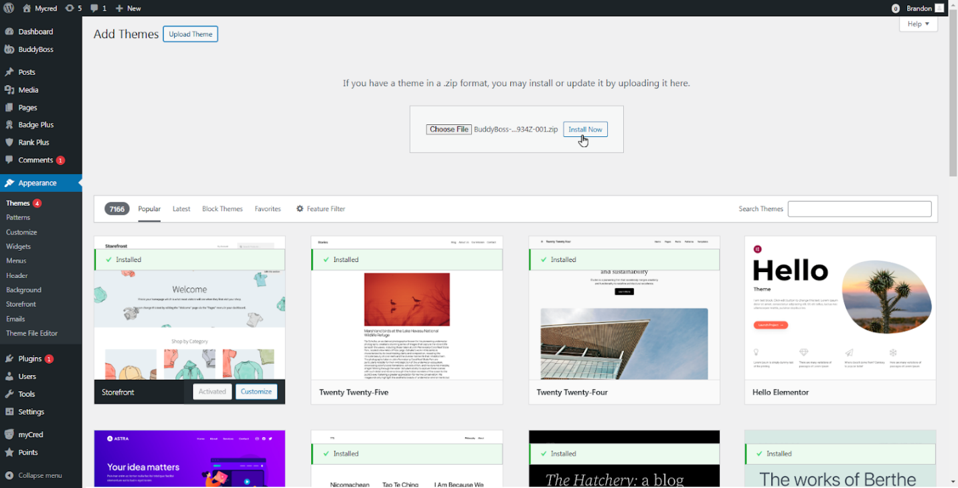Click the Pages icon in sidebar

(9, 107)
